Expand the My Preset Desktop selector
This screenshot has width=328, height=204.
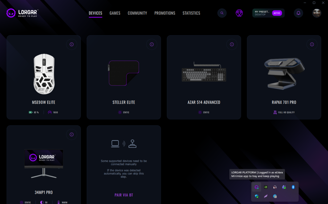coord(261,13)
